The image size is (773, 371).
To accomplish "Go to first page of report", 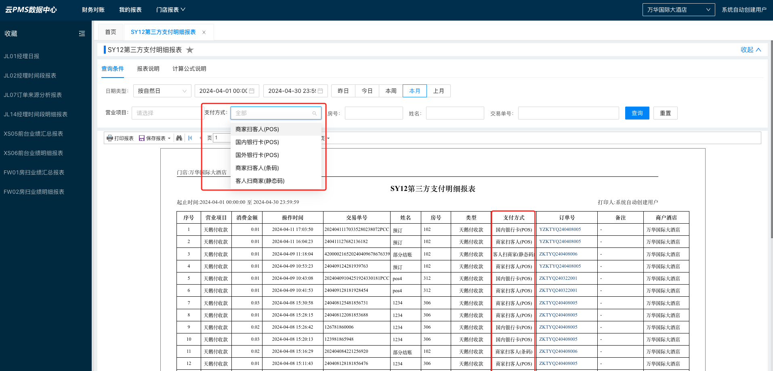I will (x=190, y=138).
